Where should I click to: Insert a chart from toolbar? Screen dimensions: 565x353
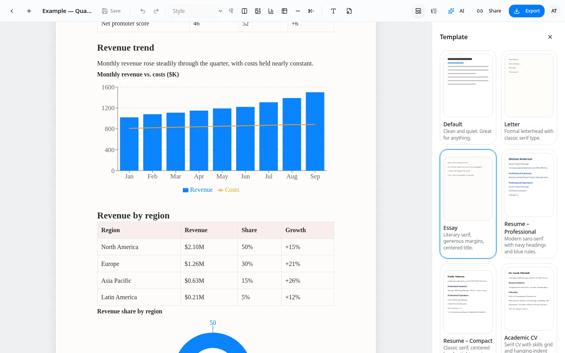click(271, 11)
